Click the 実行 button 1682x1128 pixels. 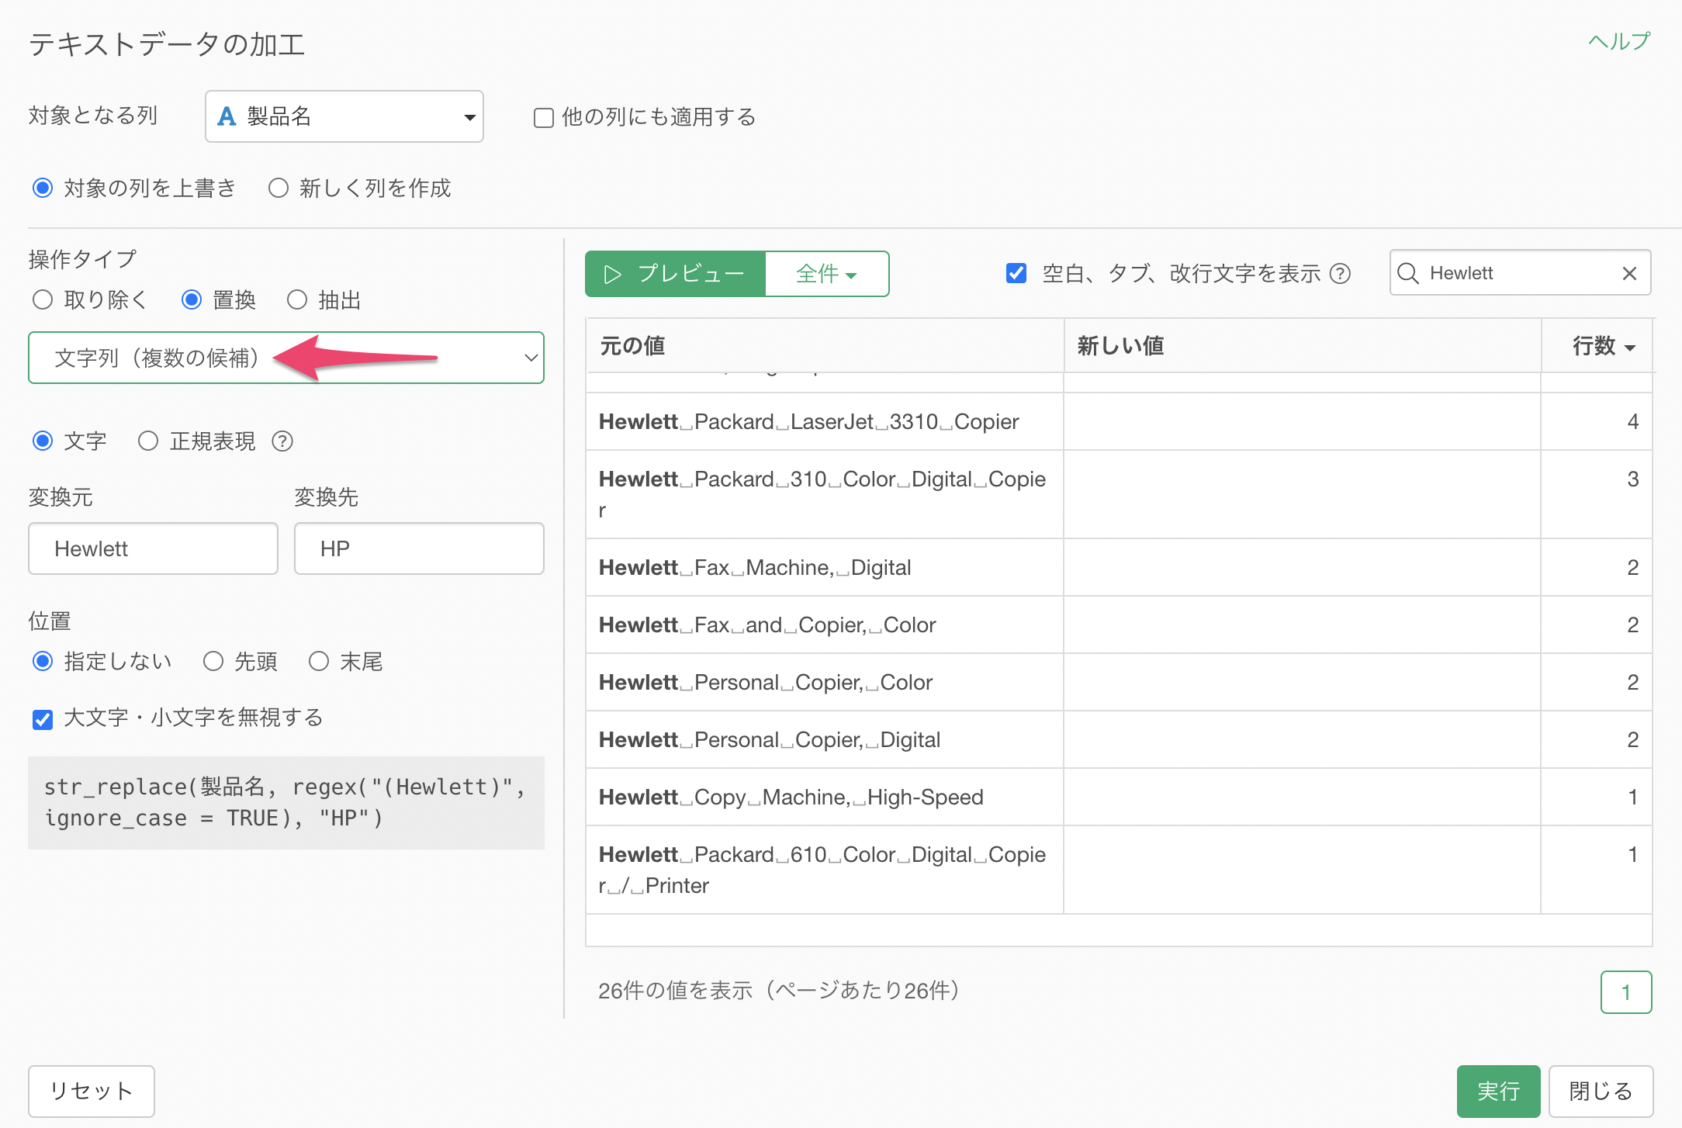coord(1498,1091)
